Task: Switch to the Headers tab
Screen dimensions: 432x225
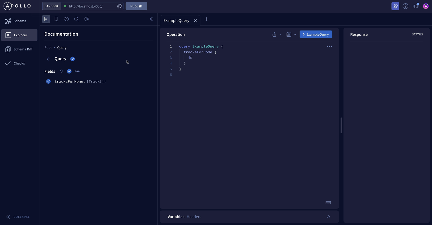Action: coord(194,217)
